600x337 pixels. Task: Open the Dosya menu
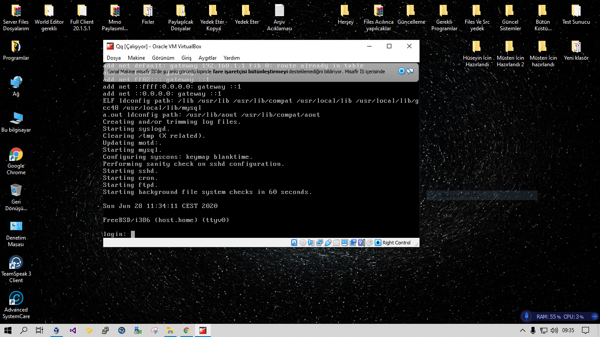[114, 58]
